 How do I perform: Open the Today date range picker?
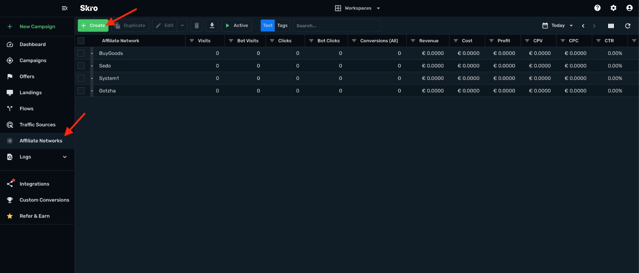point(558,26)
